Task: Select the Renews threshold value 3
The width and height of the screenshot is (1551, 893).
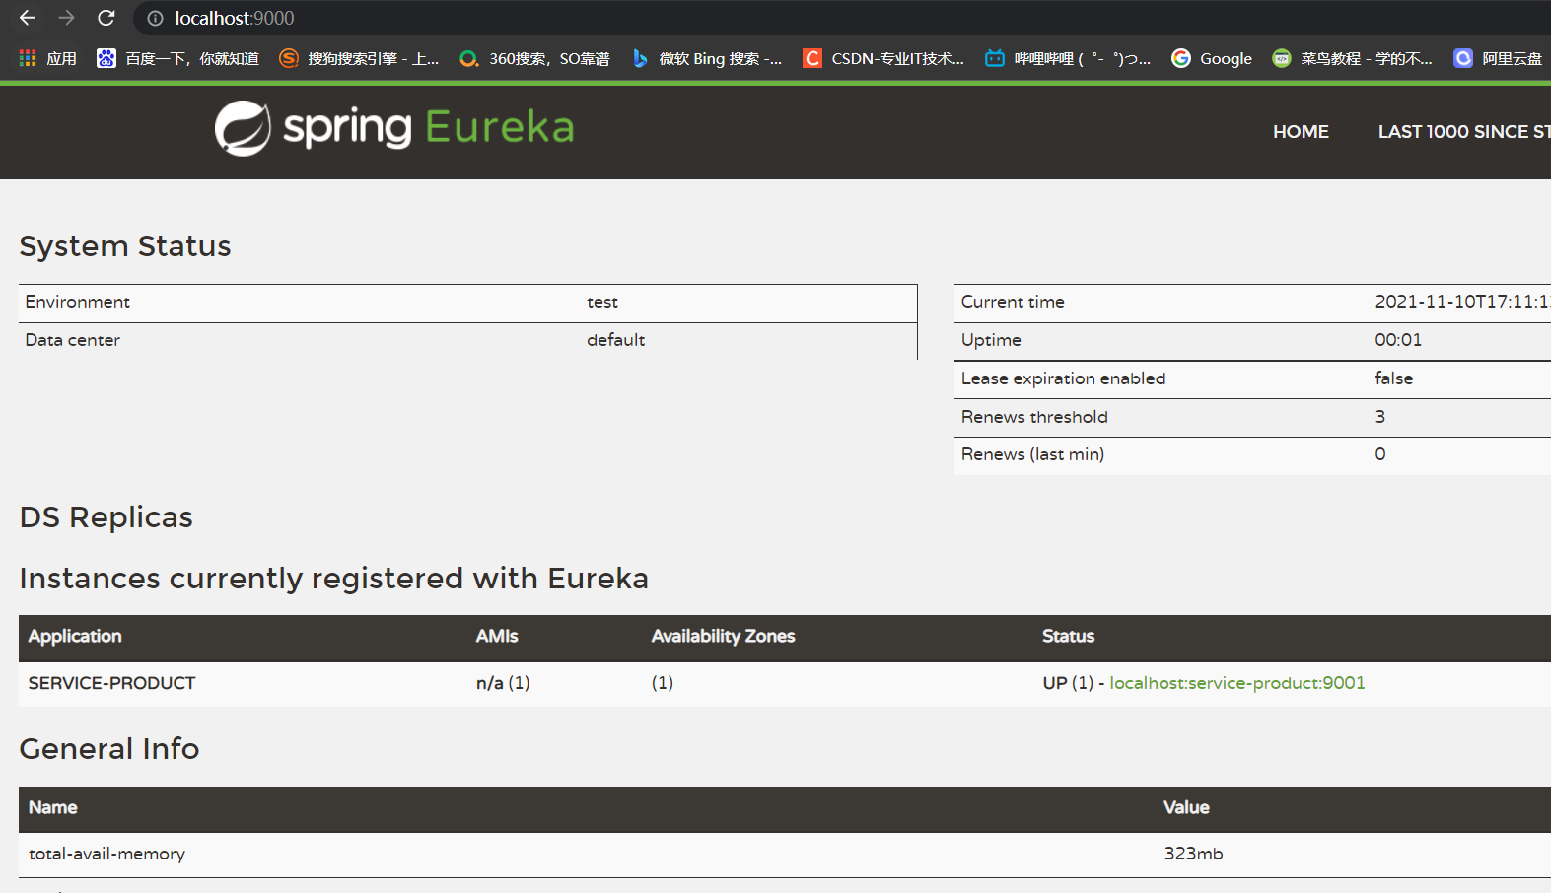Action: [x=1379, y=417]
